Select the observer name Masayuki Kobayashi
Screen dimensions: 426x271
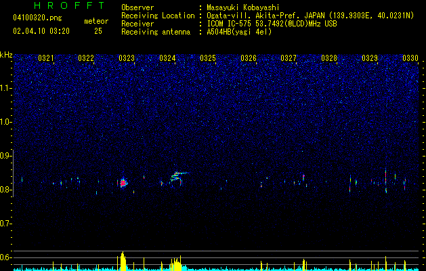pyautogui.click(x=243, y=7)
